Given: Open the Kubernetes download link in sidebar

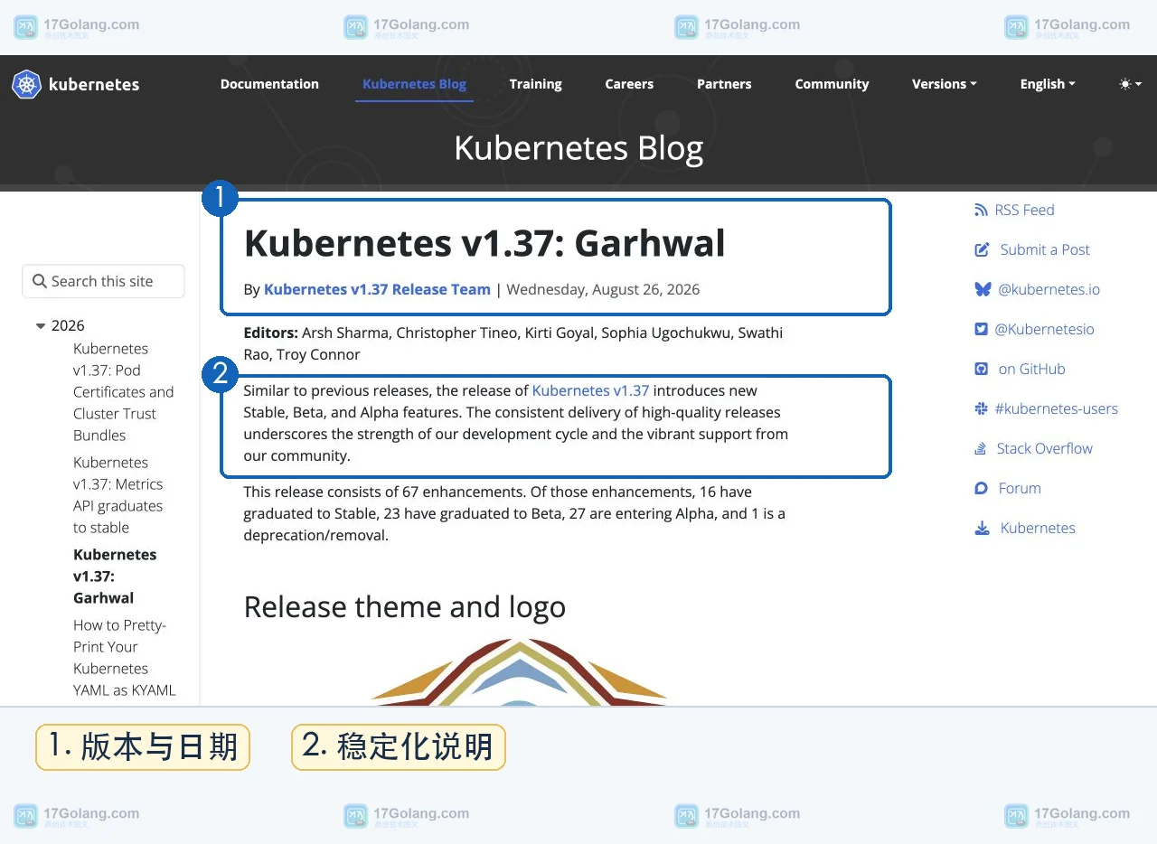Looking at the screenshot, I should [x=1038, y=528].
